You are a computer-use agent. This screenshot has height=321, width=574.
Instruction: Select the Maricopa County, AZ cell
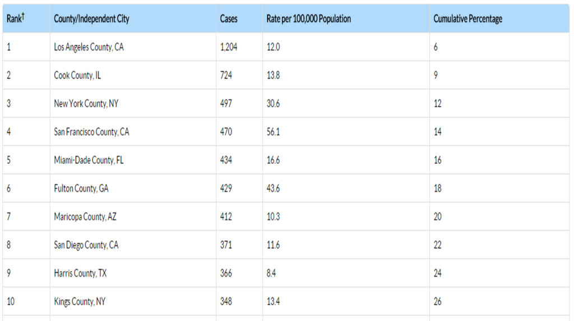(x=85, y=217)
